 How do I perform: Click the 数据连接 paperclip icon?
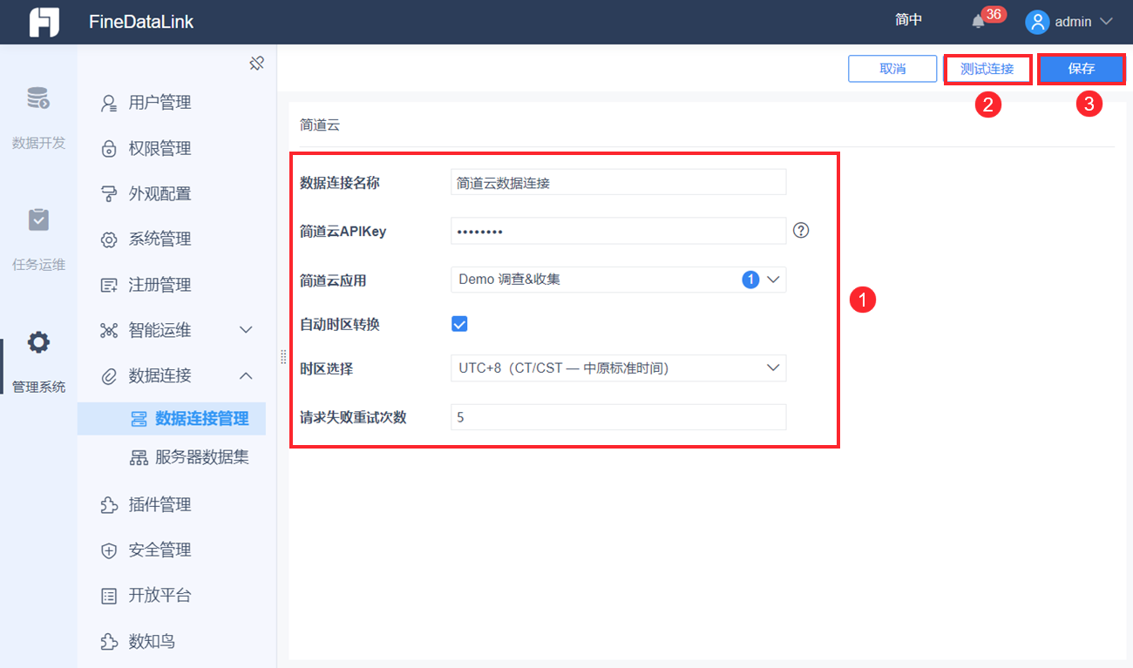tap(109, 376)
